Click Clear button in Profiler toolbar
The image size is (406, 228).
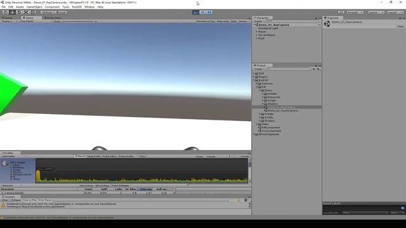click(142, 156)
